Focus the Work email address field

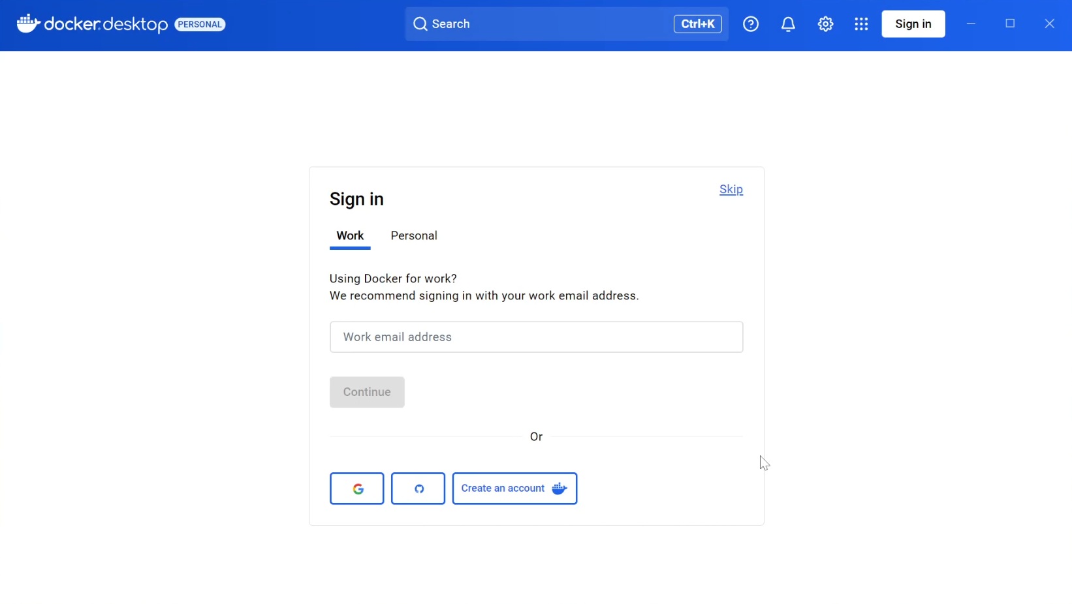pyautogui.click(x=536, y=337)
